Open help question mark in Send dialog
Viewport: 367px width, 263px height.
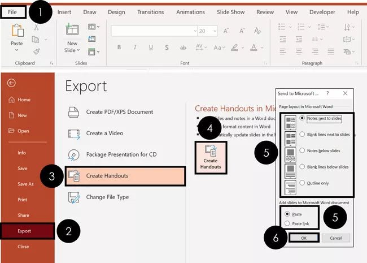click(327, 93)
